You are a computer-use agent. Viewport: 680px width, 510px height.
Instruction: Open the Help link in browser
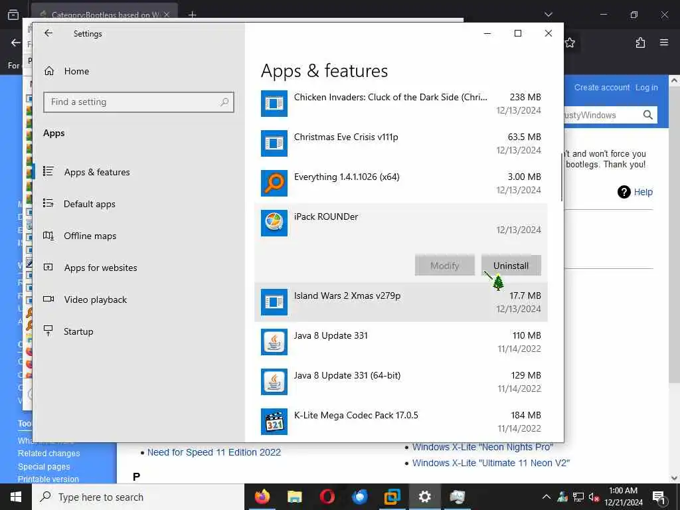click(643, 192)
